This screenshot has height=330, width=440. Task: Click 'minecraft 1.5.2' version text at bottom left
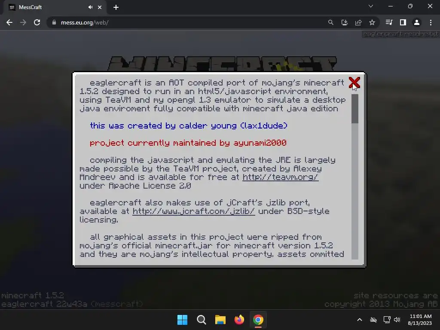pyautogui.click(x=33, y=296)
